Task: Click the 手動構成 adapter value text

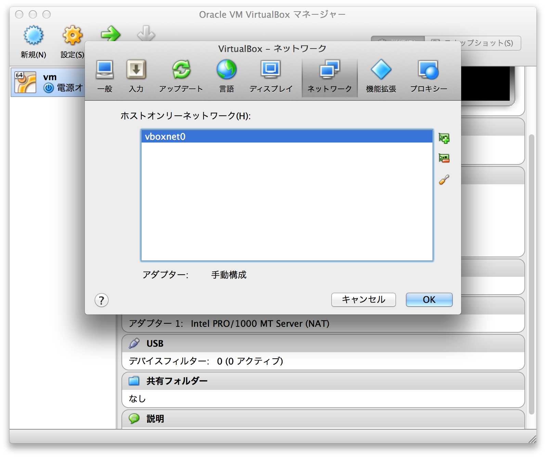Action: [x=229, y=275]
